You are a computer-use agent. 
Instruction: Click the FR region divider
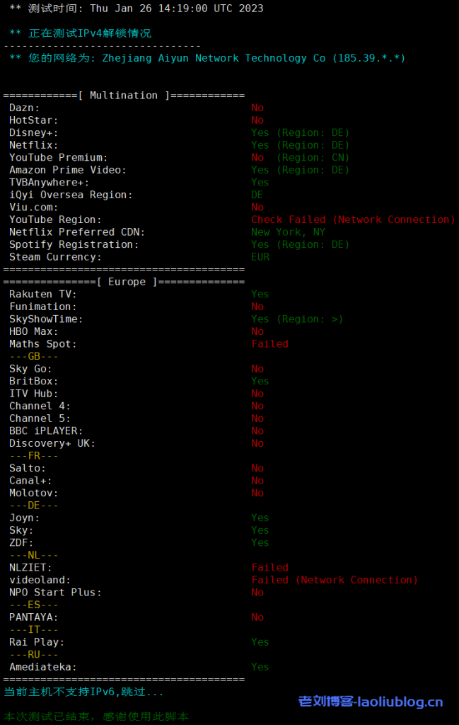click(34, 455)
